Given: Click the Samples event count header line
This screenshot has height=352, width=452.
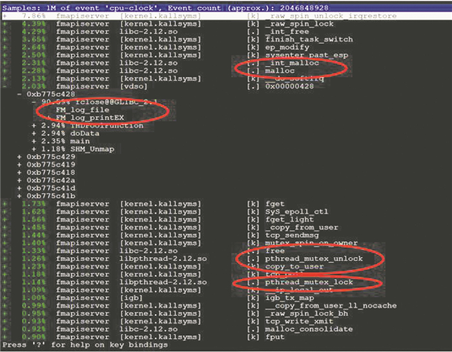Looking at the screenshot, I should [161, 6].
